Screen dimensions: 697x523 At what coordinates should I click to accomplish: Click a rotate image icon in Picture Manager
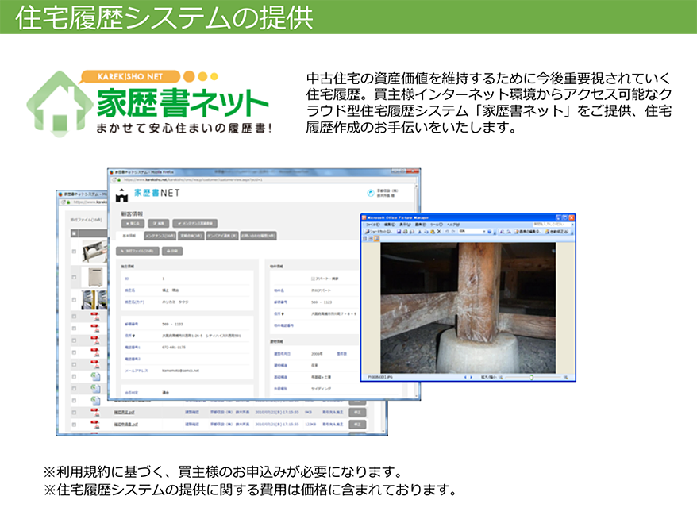pos(500,233)
